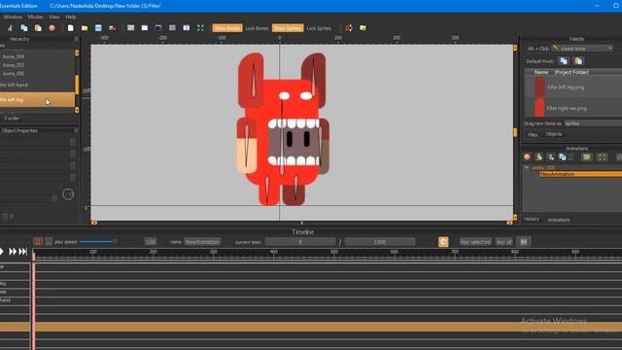Open Alt+Click create bone dropdown

point(583,49)
